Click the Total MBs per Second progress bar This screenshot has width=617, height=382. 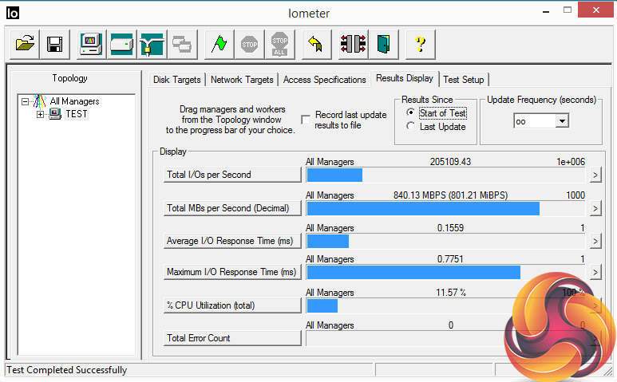click(x=446, y=208)
